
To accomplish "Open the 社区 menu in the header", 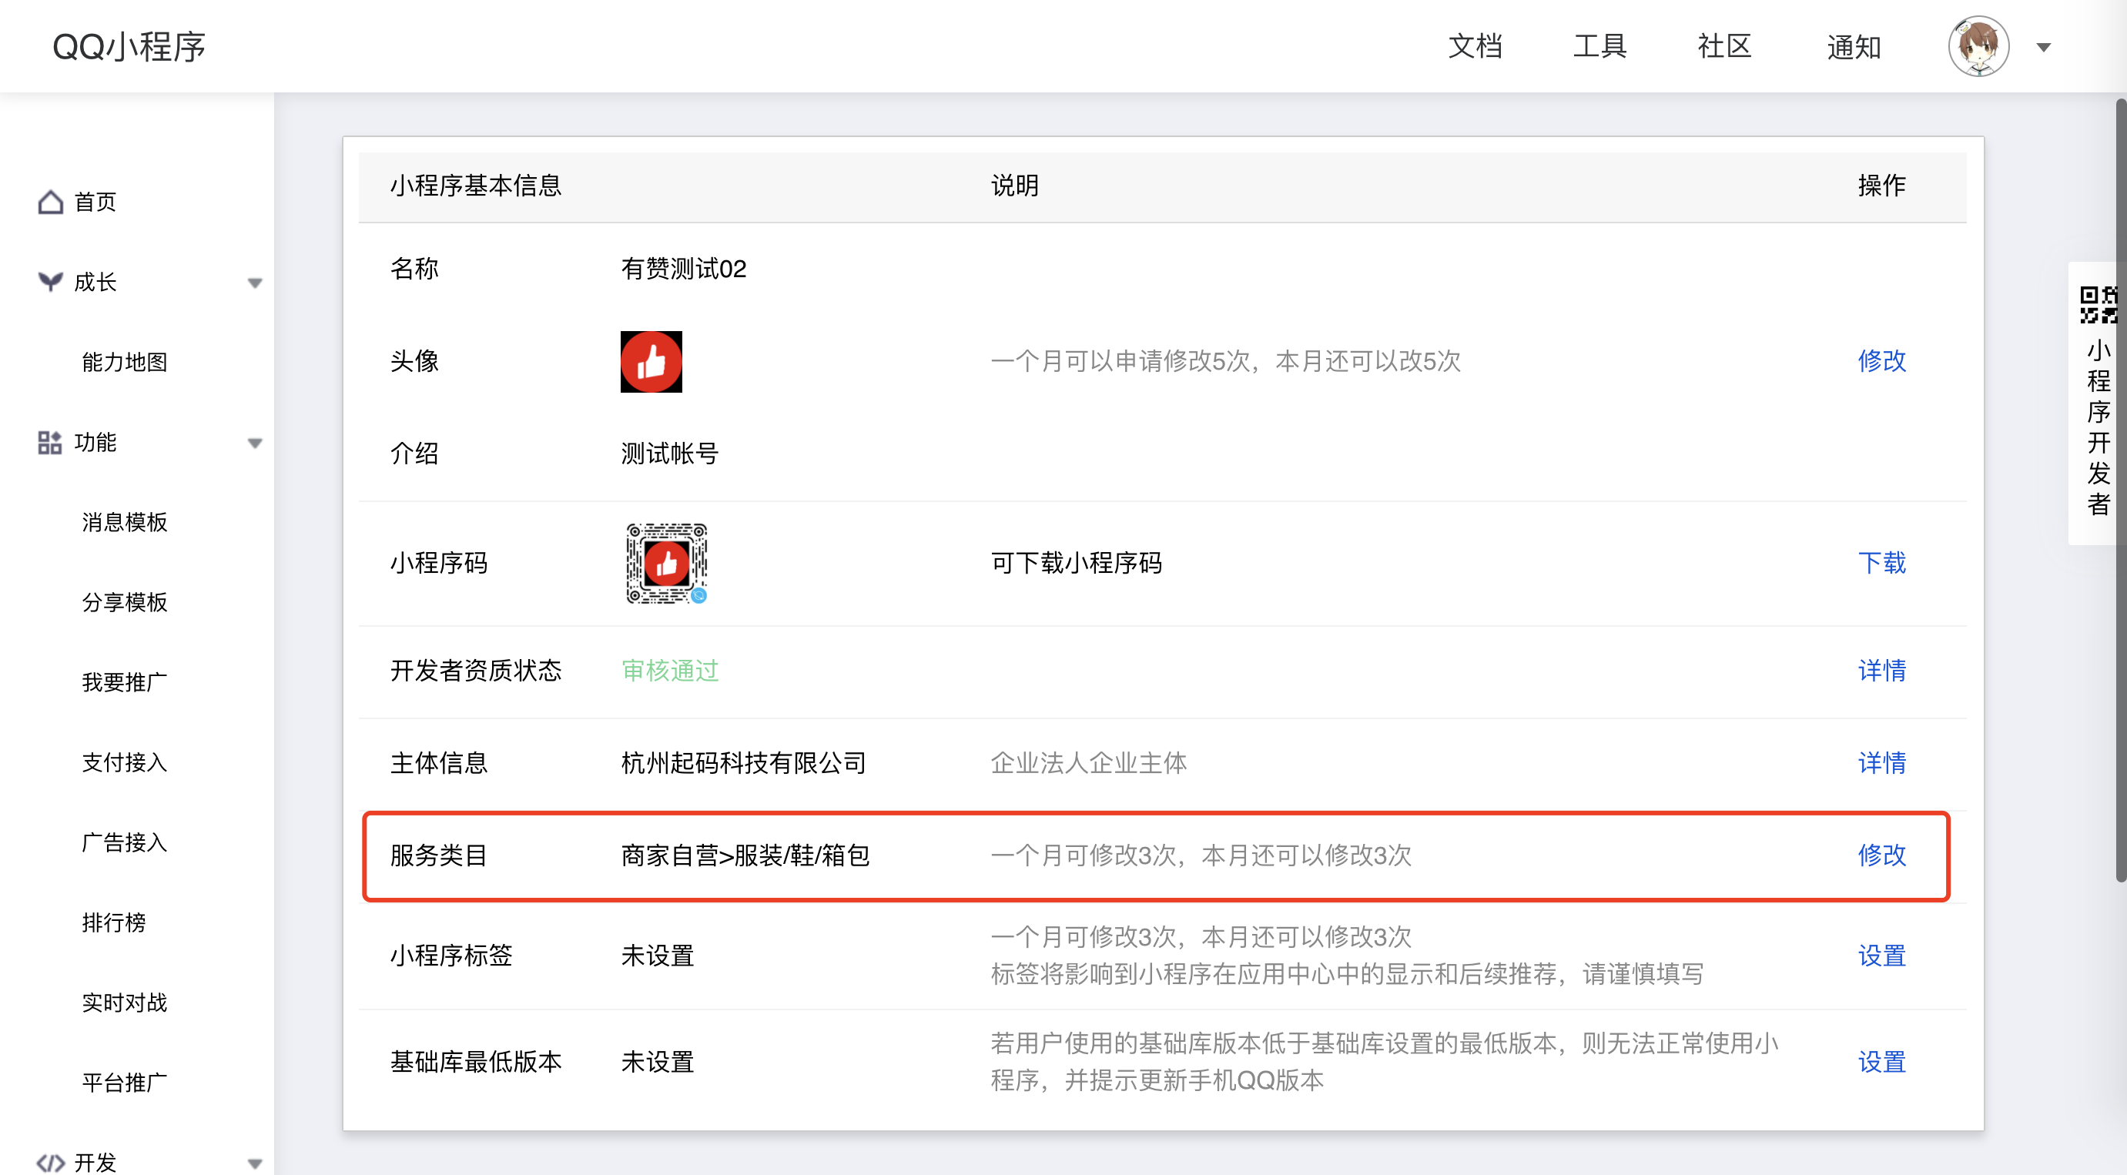I will 1725,46.
